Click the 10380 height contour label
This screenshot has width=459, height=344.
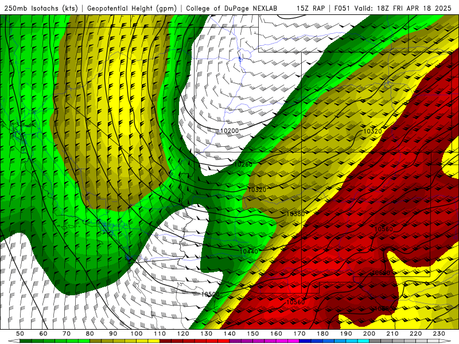point(295,214)
